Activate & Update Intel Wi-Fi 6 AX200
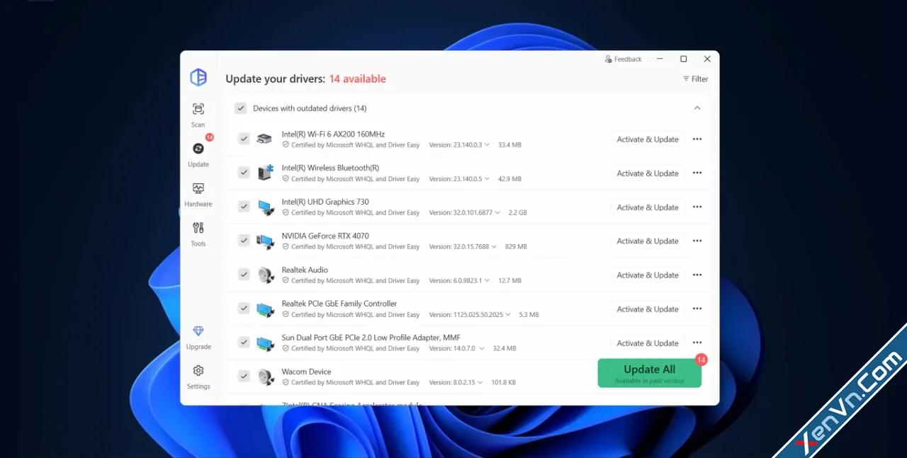This screenshot has width=907, height=458. coord(648,139)
